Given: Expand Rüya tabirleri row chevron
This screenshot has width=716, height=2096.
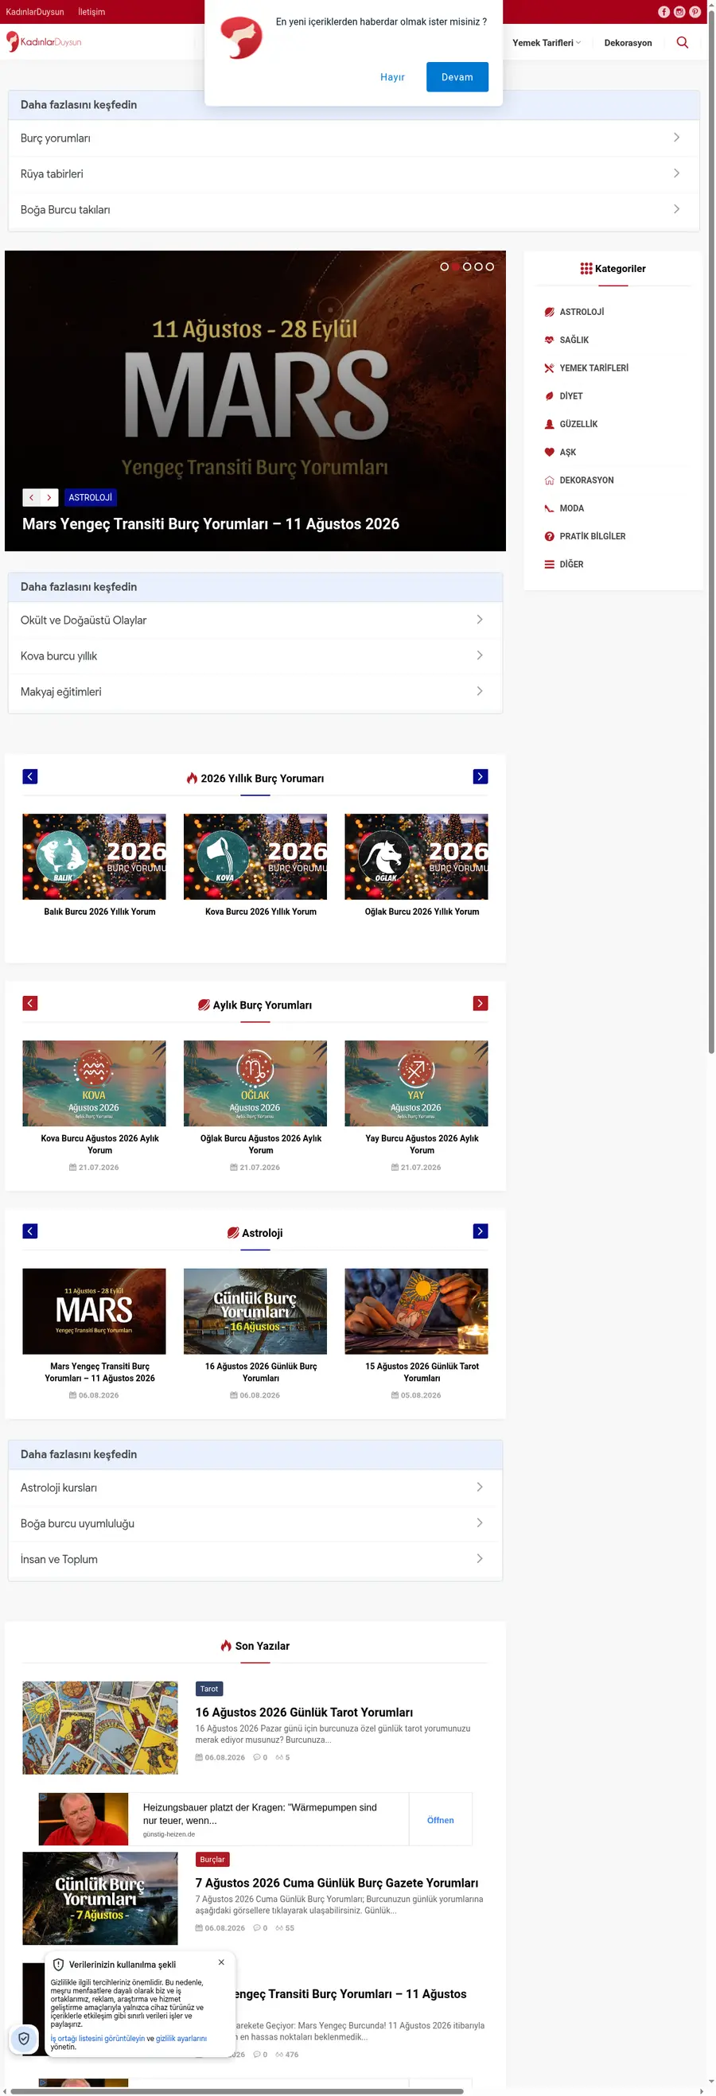Looking at the screenshot, I should point(676,173).
